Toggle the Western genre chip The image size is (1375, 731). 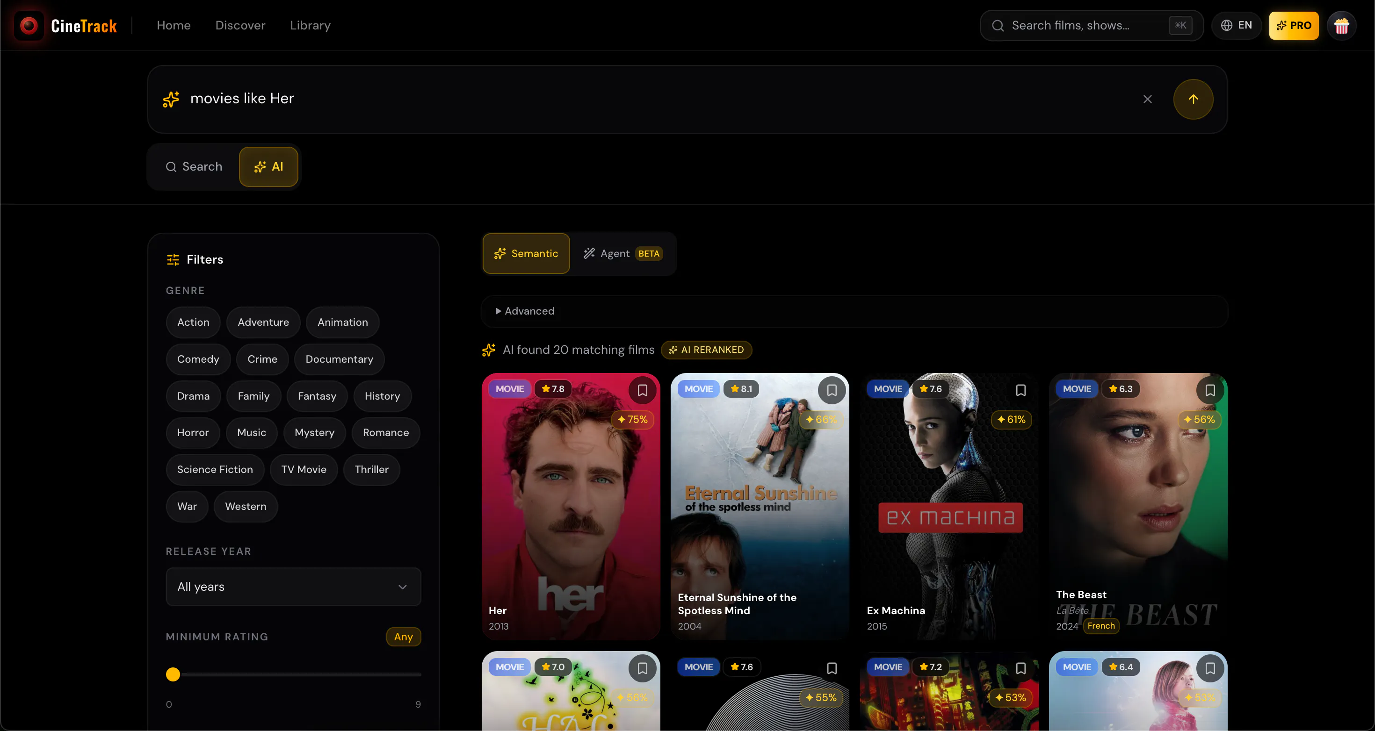click(x=246, y=506)
